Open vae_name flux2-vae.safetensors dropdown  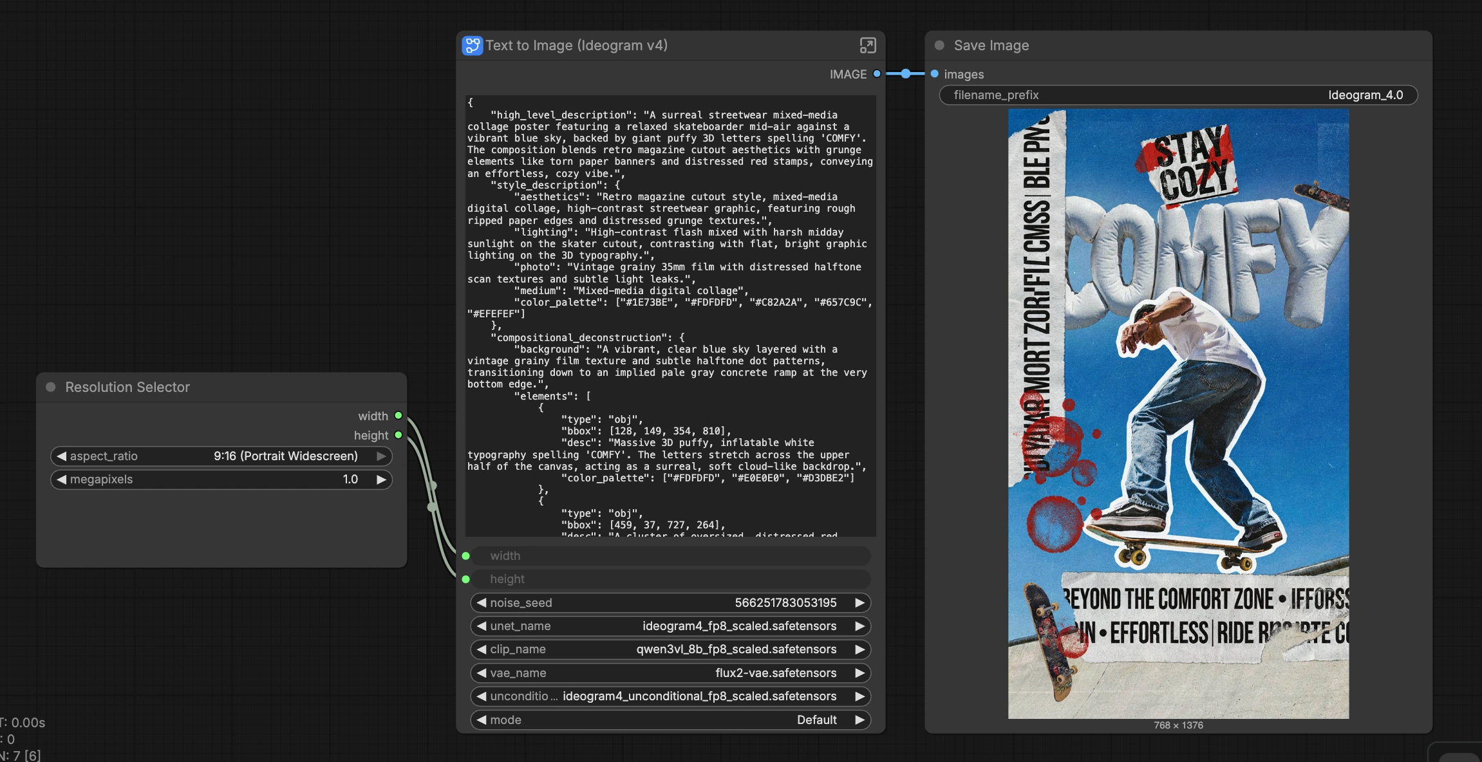coord(671,673)
